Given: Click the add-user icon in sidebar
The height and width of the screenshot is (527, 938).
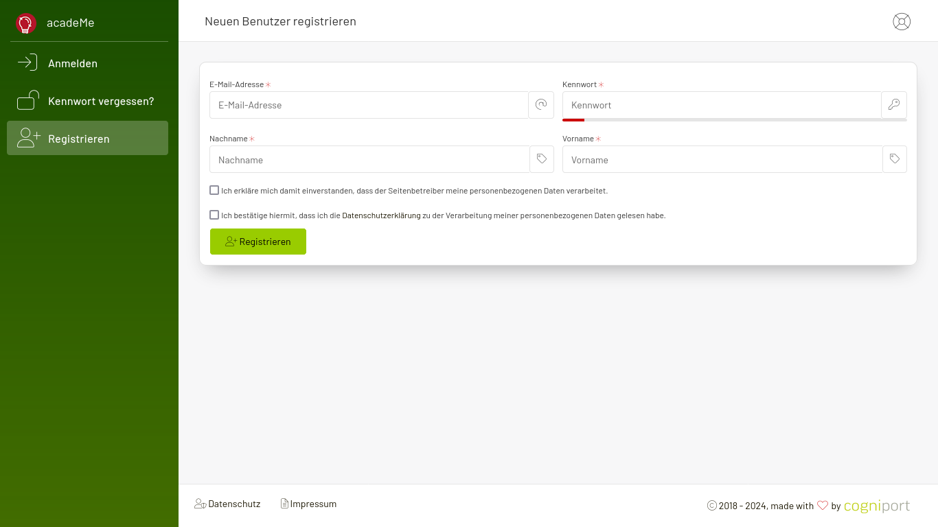Looking at the screenshot, I should pyautogui.click(x=29, y=138).
